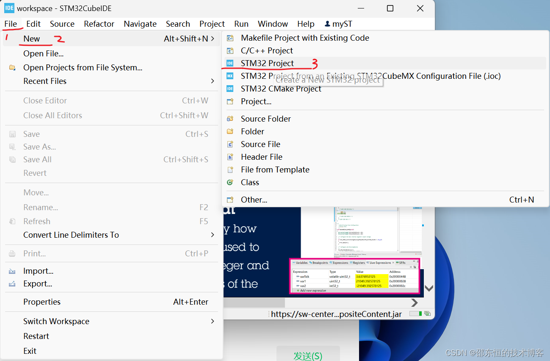The width and height of the screenshot is (550, 361).
Task: Click status bar URL sw-center...positeContent.jar
Action: pos(336,314)
